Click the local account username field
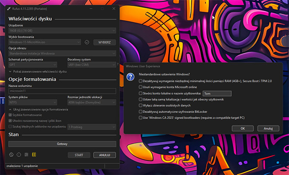Screen dimensions: 289x175 coord(217,93)
